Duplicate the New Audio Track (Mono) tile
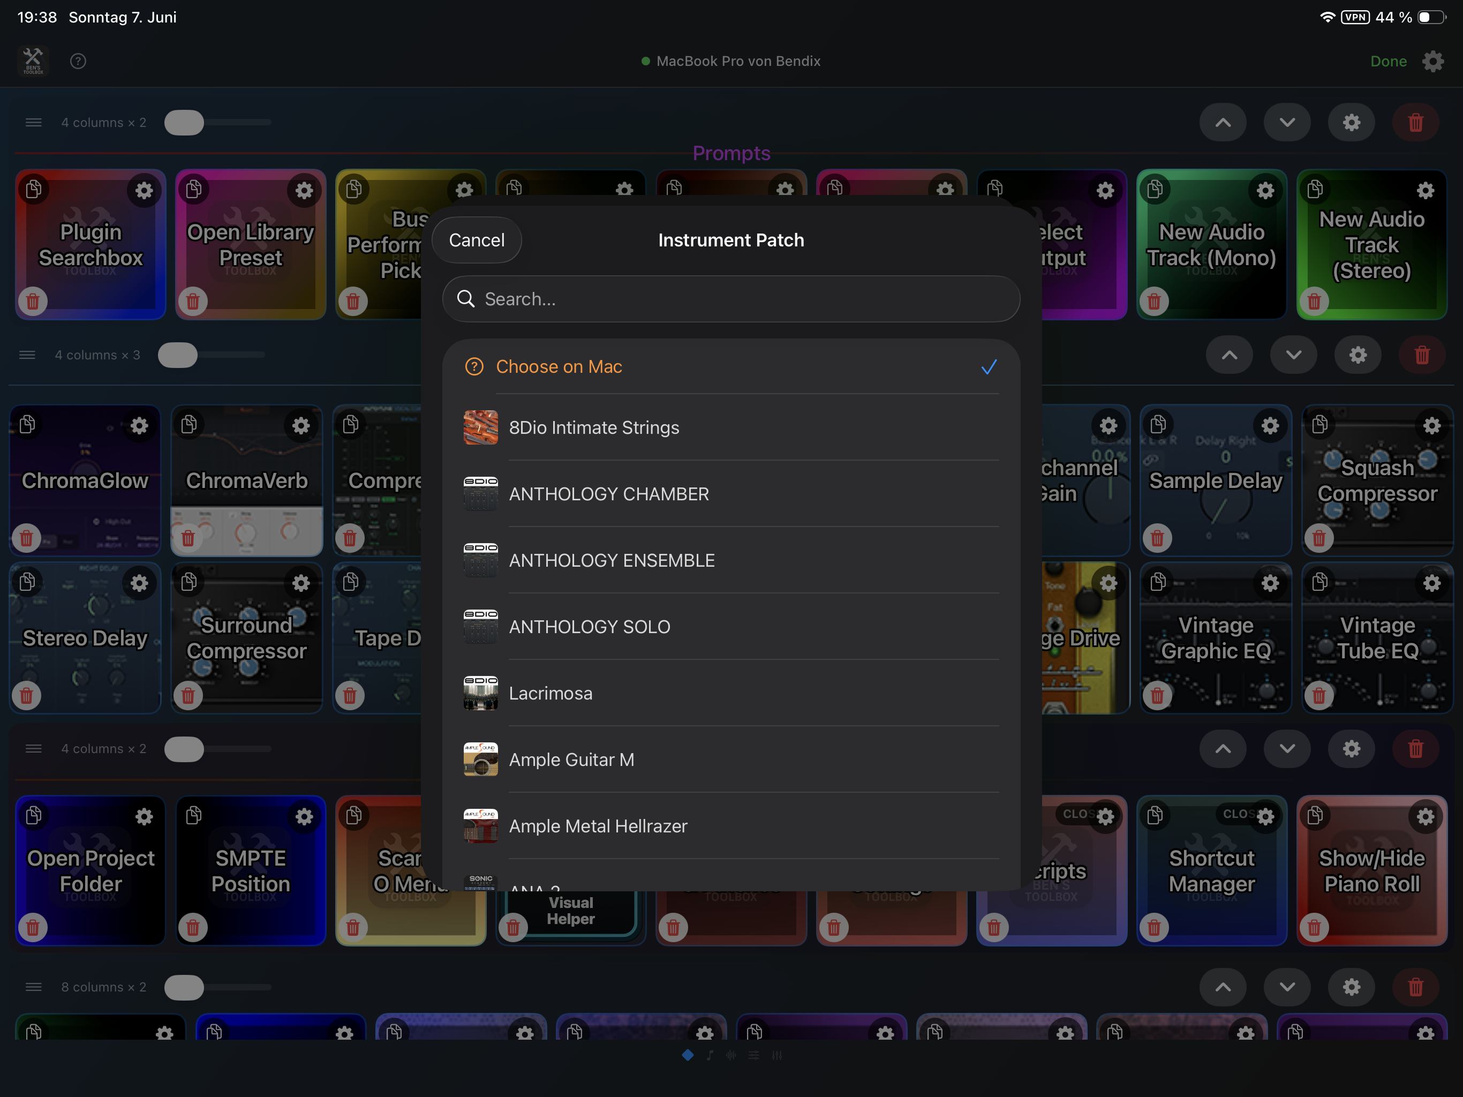Image resolution: width=1463 pixels, height=1097 pixels. pyautogui.click(x=1155, y=189)
